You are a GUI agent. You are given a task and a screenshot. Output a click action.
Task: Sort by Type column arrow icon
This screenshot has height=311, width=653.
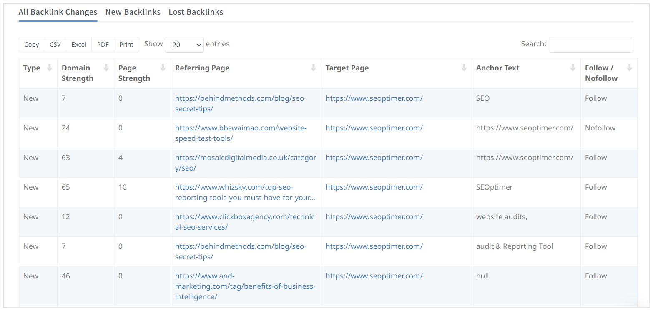pos(50,68)
